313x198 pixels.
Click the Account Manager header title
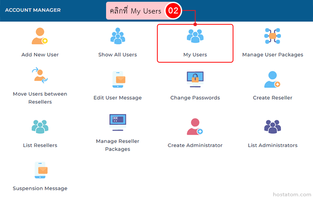tap(33, 10)
